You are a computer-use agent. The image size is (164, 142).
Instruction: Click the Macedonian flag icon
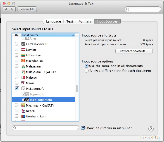tap(23, 61)
